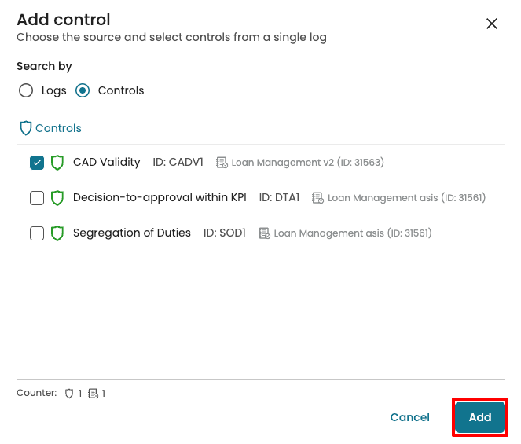Viewport: 521px width, 444px height.
Task: Tick the Segregation of Duties checkbox
Action: coord(37,233)
